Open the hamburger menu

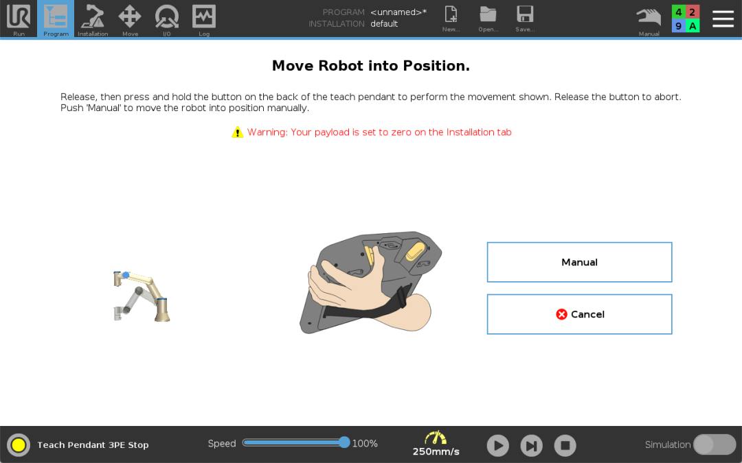coord(723,19)
